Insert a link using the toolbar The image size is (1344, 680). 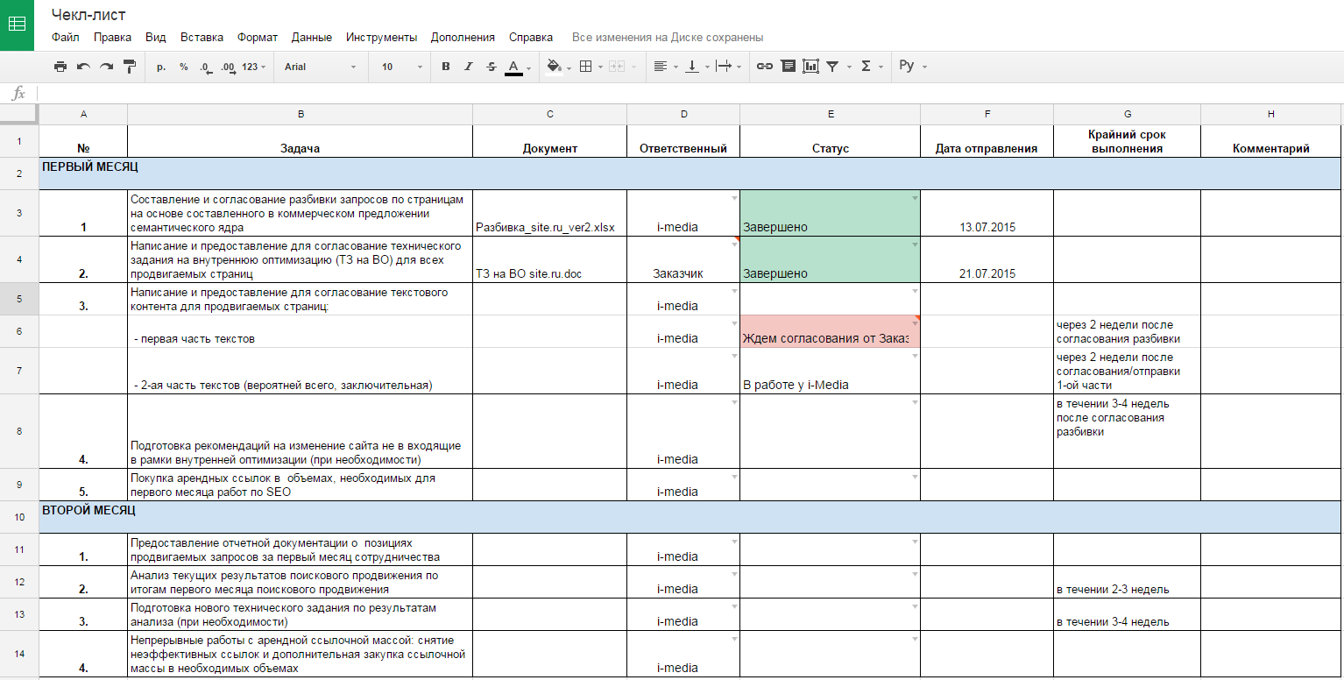[x=765, y=67]
